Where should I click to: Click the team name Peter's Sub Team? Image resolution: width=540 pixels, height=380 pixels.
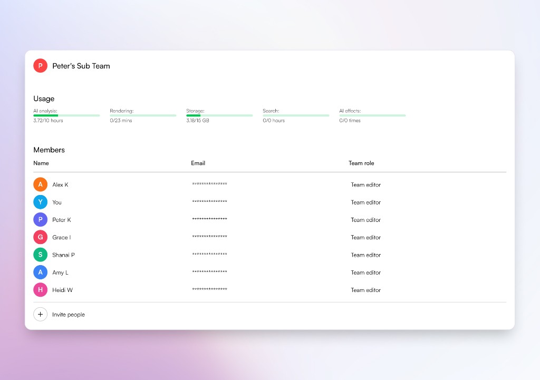(x=82, y=65)
